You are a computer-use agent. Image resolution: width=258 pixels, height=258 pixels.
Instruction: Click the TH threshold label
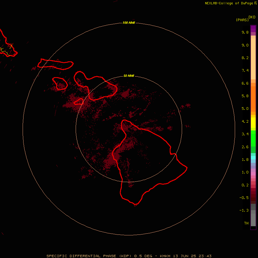(x=246, y=223)
